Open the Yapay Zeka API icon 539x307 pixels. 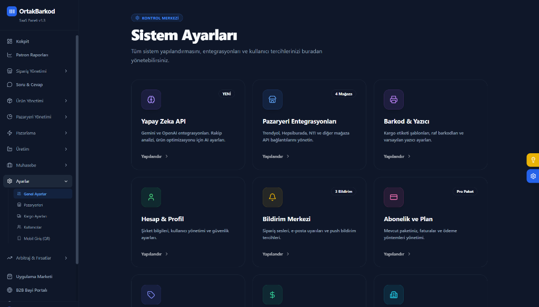pos(151,99)
